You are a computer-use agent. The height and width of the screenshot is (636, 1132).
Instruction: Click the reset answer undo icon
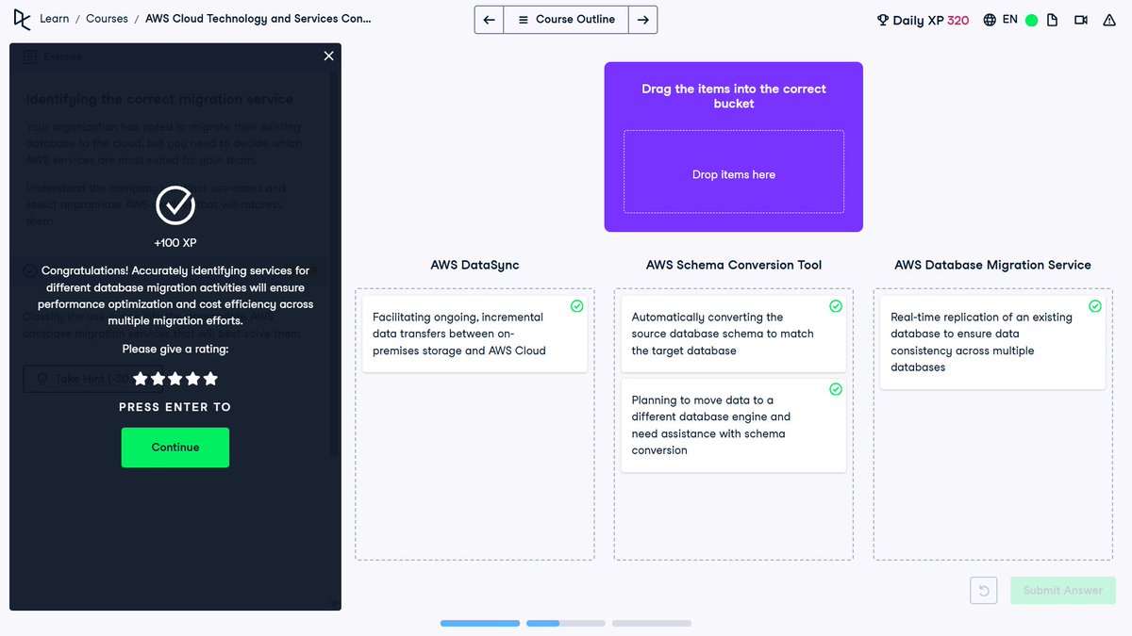click(x=984, y=591)
